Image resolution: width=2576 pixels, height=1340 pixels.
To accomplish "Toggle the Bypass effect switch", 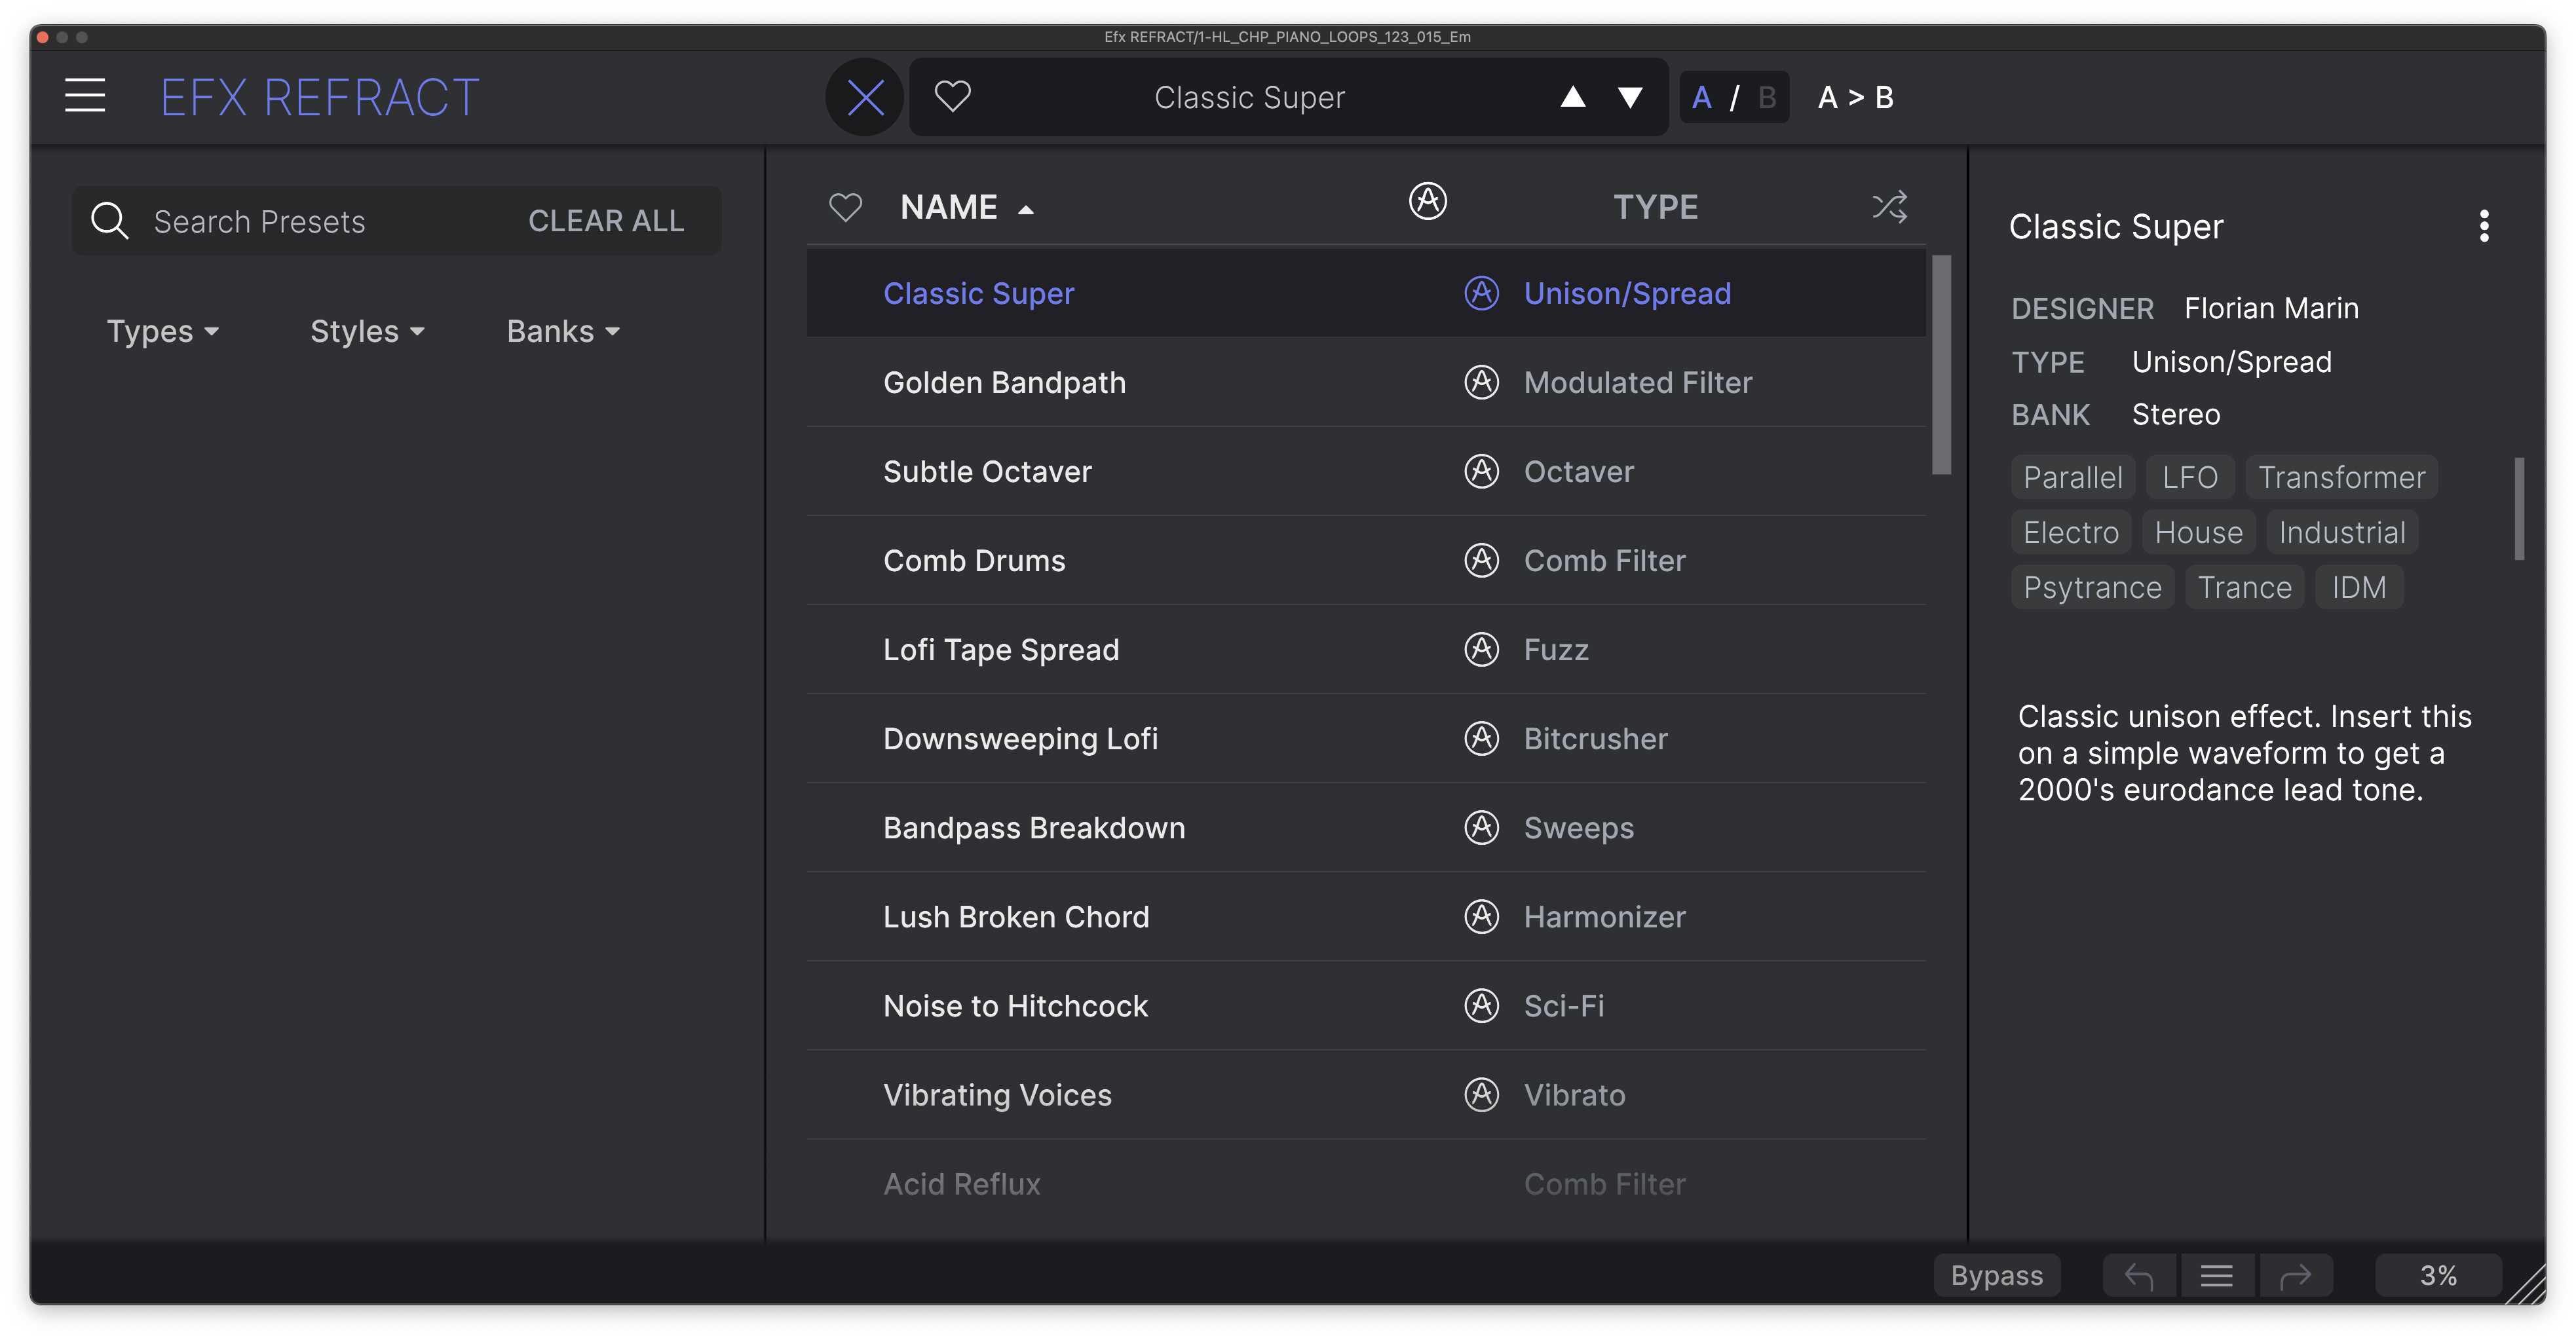I will click(1996, 1276).
